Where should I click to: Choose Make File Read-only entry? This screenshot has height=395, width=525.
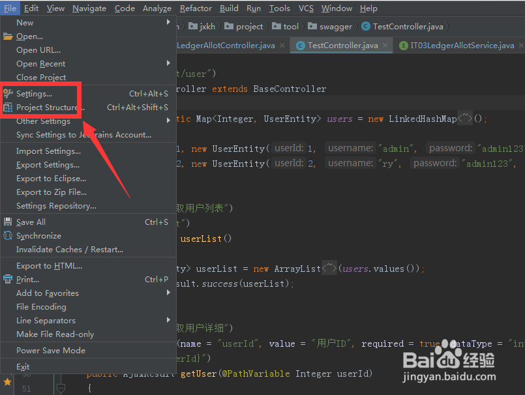click(x=89, y=334)
